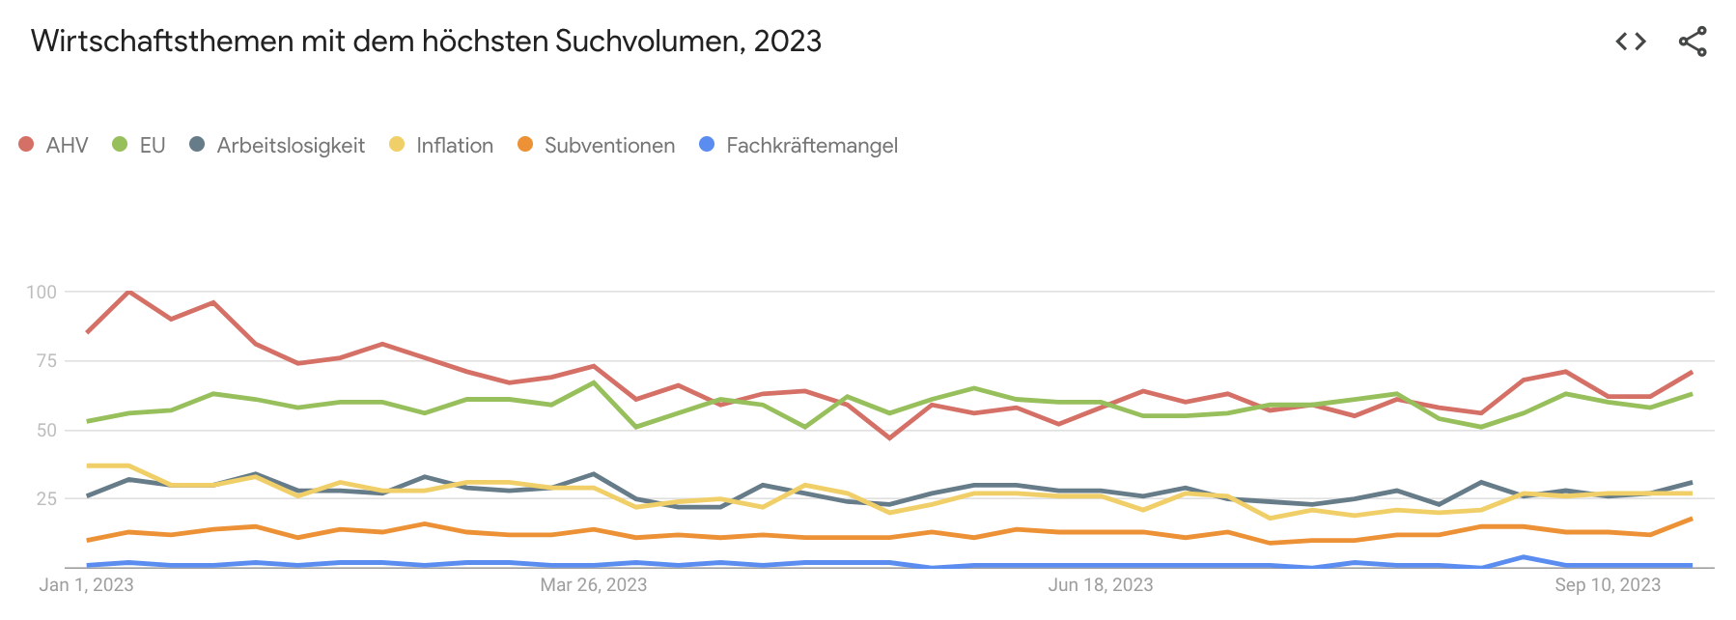Viewport: 1736px width, 620px height.
Task: Select the Subventionen legend label
Action: 609,146
